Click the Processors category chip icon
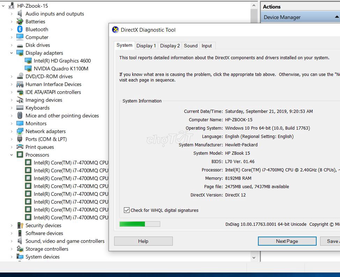The image size is (340, 277). coord(20,154)
